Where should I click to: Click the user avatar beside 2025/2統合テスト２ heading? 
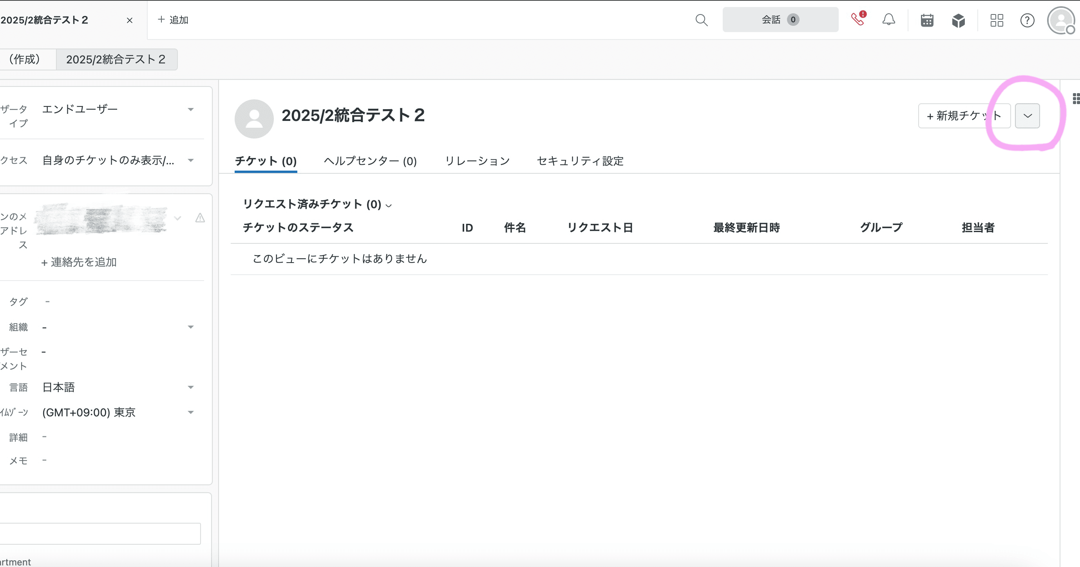point(254,119)
